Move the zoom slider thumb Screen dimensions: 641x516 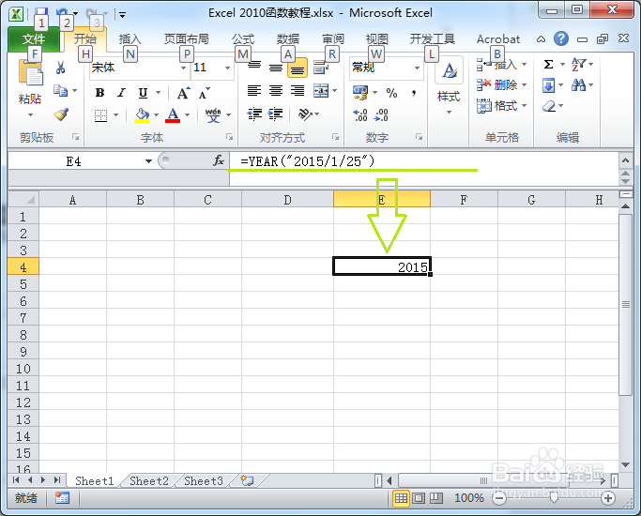point(554,498)
